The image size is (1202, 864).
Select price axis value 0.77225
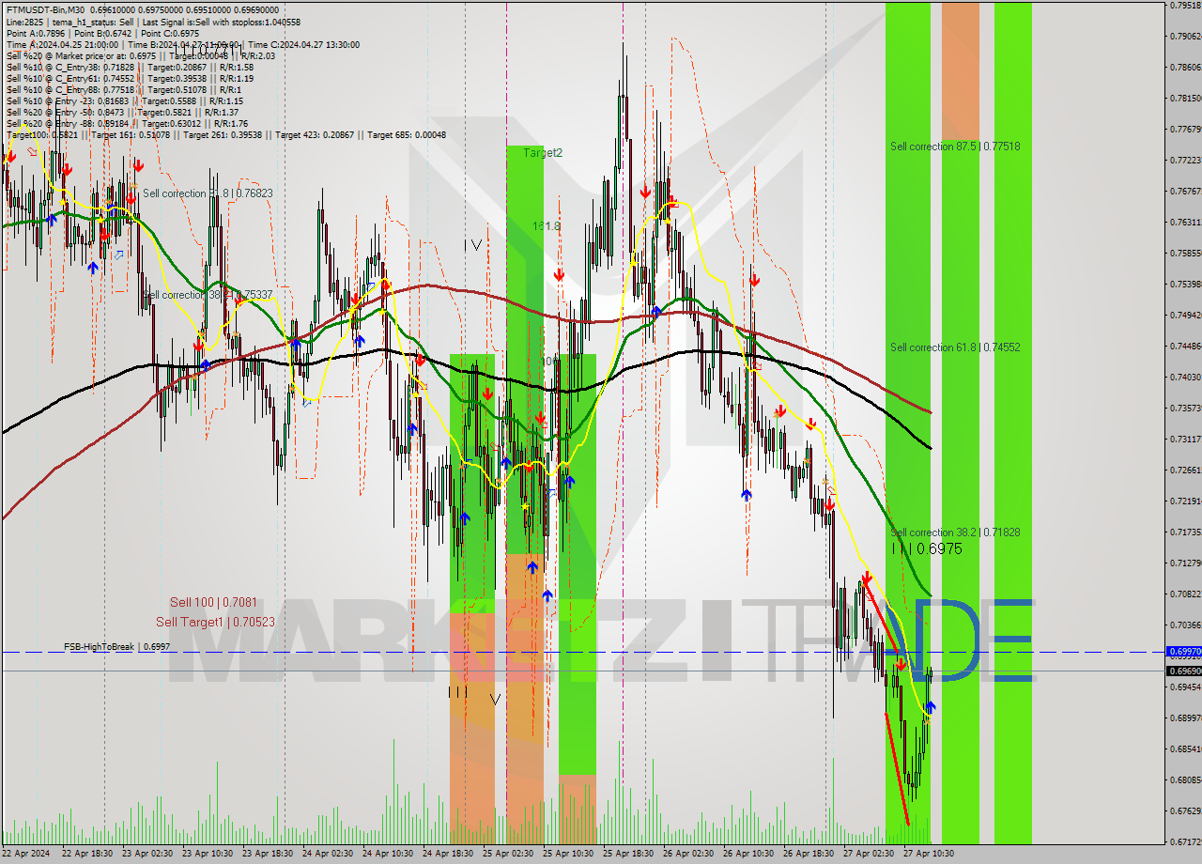click(1186, 161)
